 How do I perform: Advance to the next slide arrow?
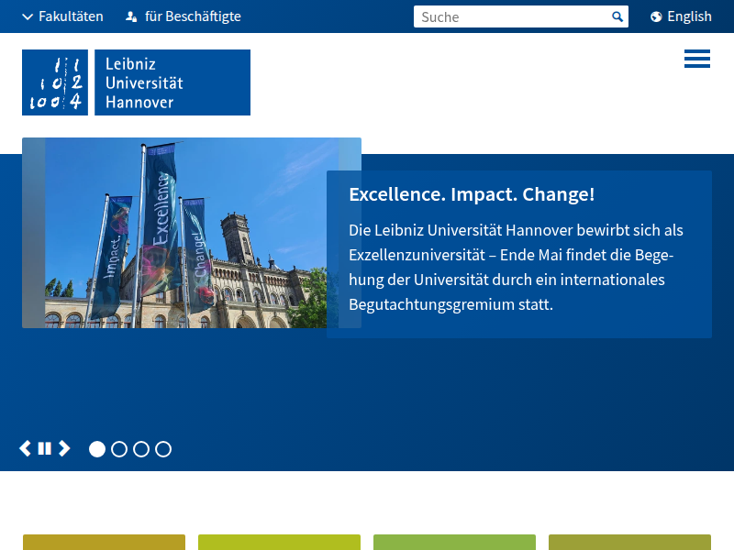pos(64,448)
